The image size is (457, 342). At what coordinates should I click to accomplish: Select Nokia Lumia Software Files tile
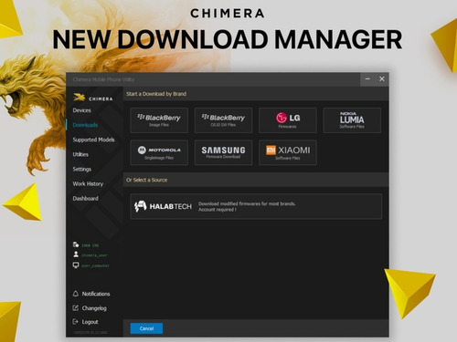(352, 120)
